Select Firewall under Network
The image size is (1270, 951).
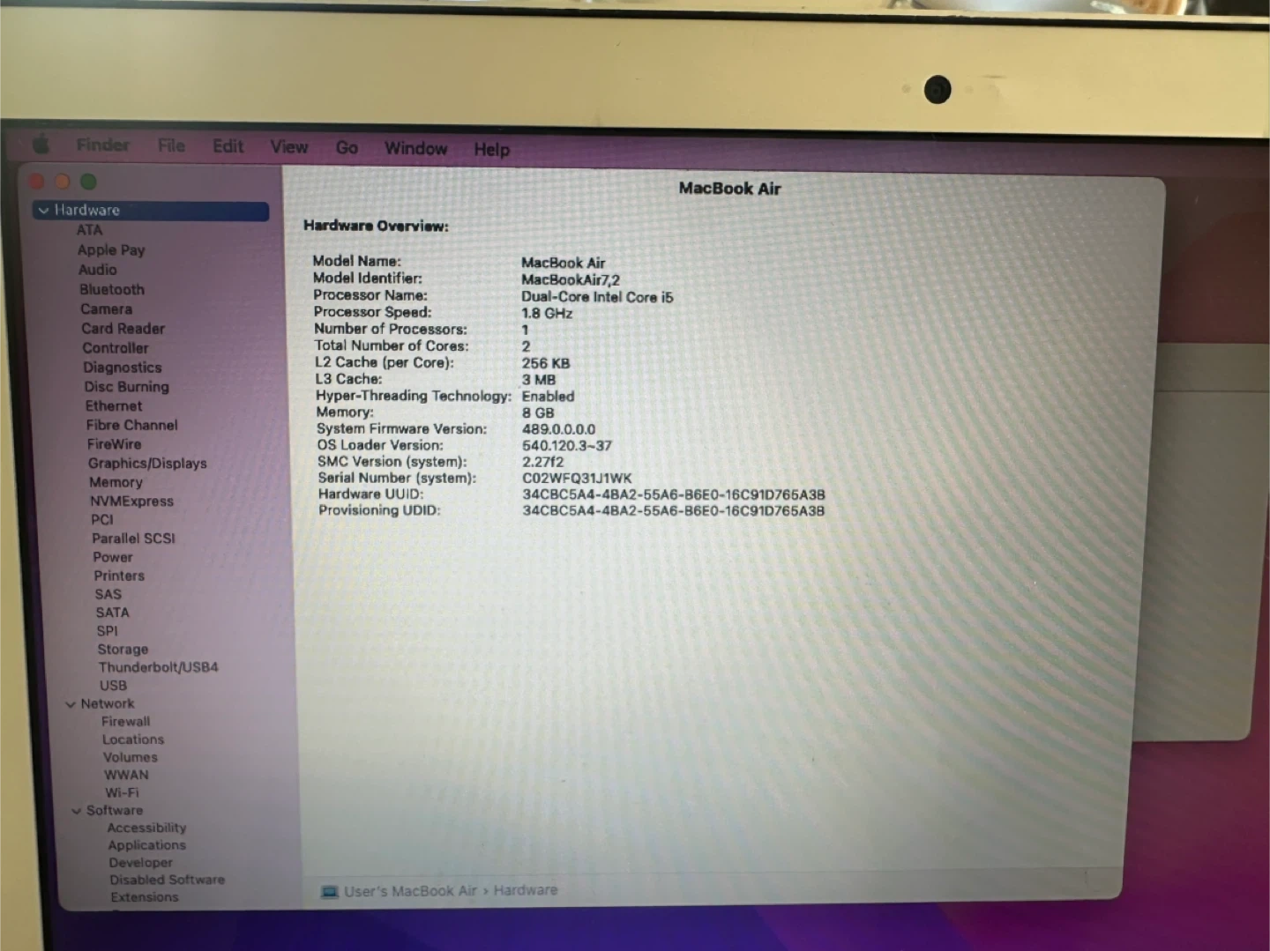[125, 722]
